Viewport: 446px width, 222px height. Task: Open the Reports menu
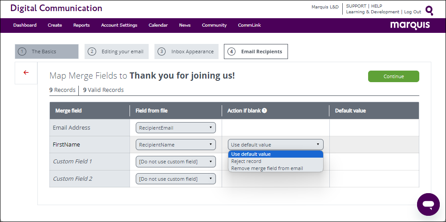click(x=81, y=25)
